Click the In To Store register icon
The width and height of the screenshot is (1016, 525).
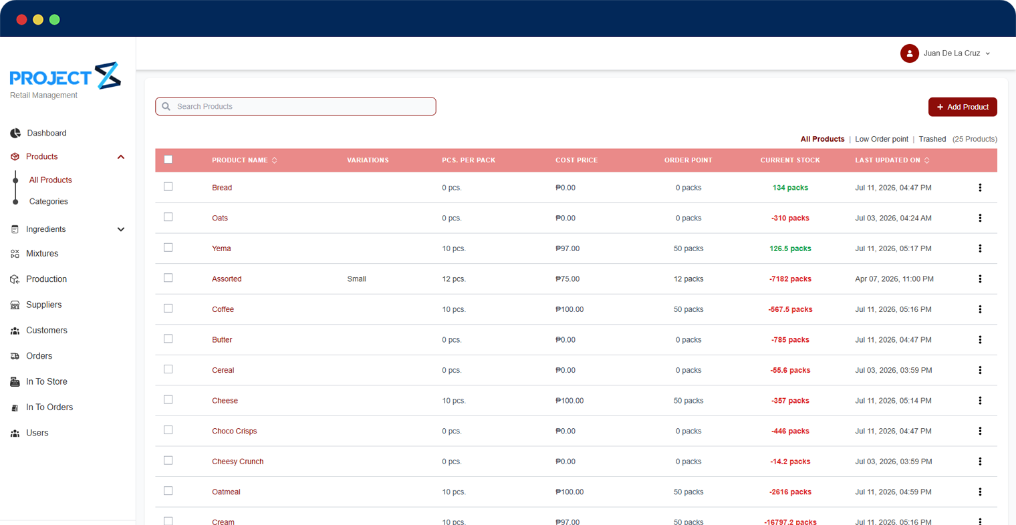pyautogui.click(x=15, y=382)
